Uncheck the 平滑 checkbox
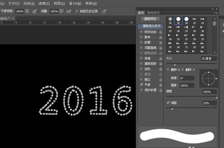Screen dimensions: 224x148 point(141,85)
